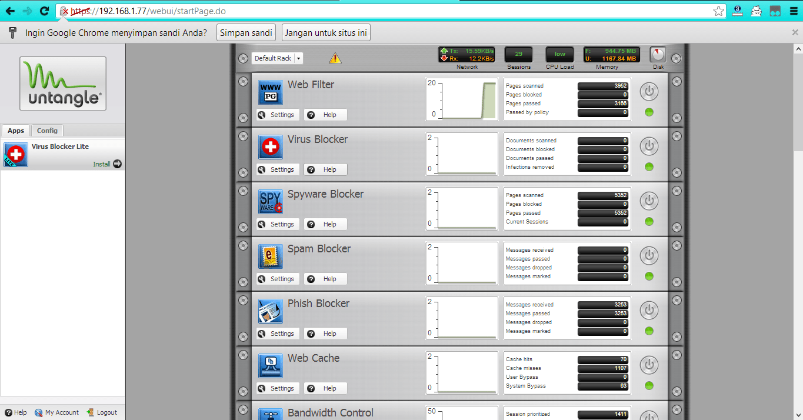
Task: Click the browser back arrow
Action: 10,11
